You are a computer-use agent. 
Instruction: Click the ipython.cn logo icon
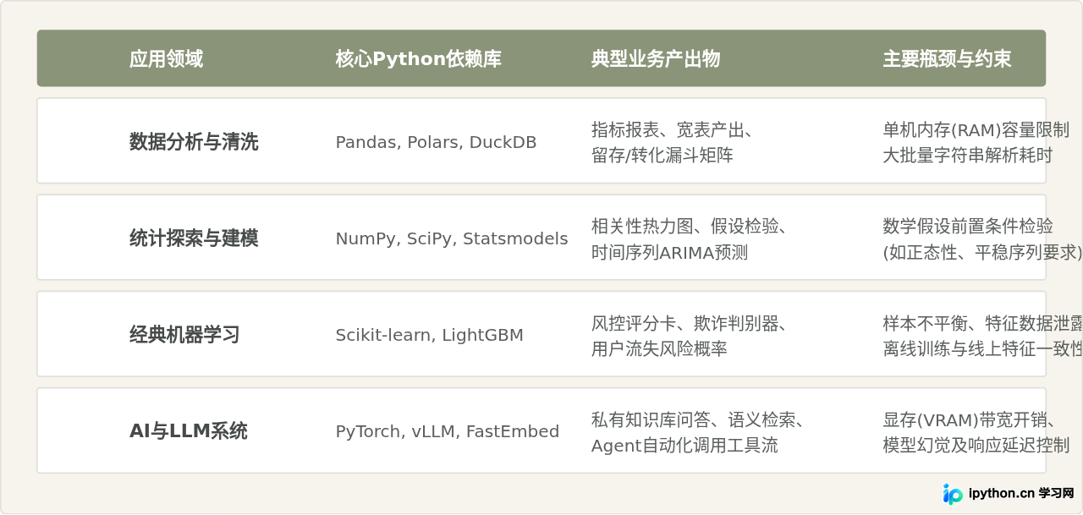coord(953,494)
